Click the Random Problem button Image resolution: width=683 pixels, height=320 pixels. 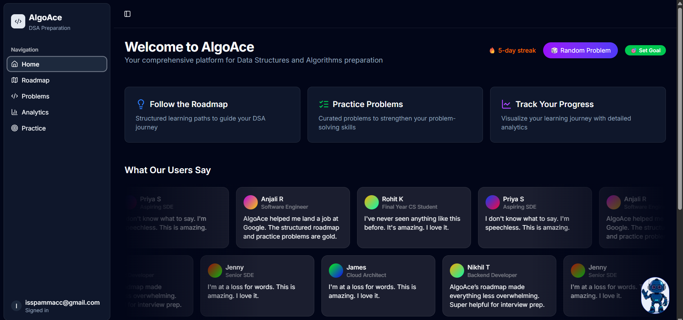coord(580,50)
